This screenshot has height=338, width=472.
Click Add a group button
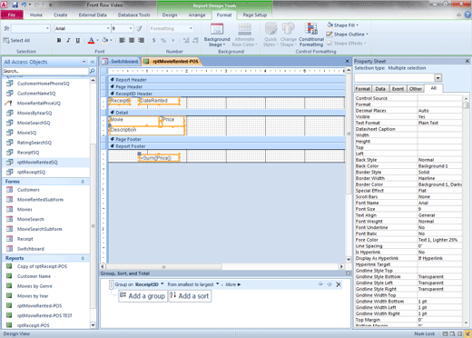[x=143, y=296]
